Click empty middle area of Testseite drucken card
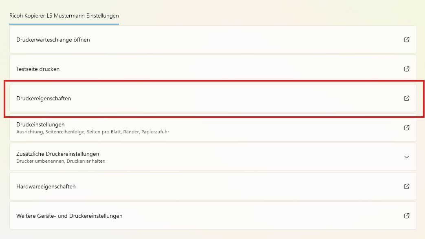Screen dimensions: 425x239 click(212, 69)
